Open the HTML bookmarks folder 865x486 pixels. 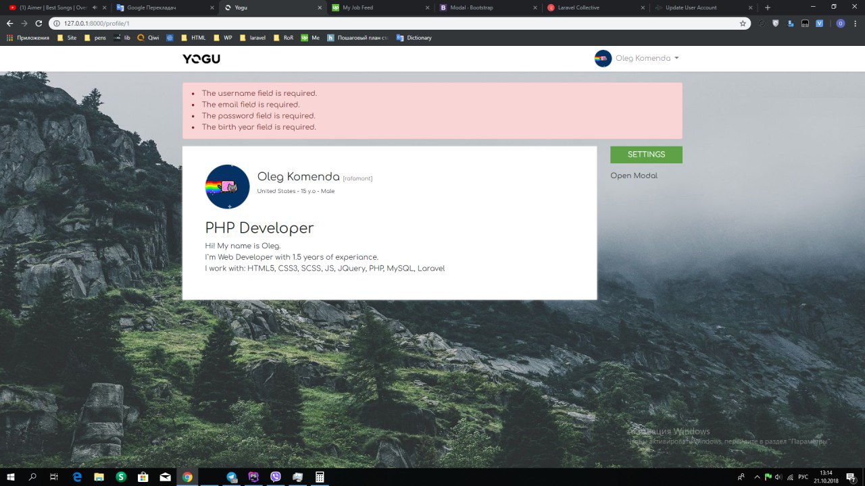coord(193,38)
